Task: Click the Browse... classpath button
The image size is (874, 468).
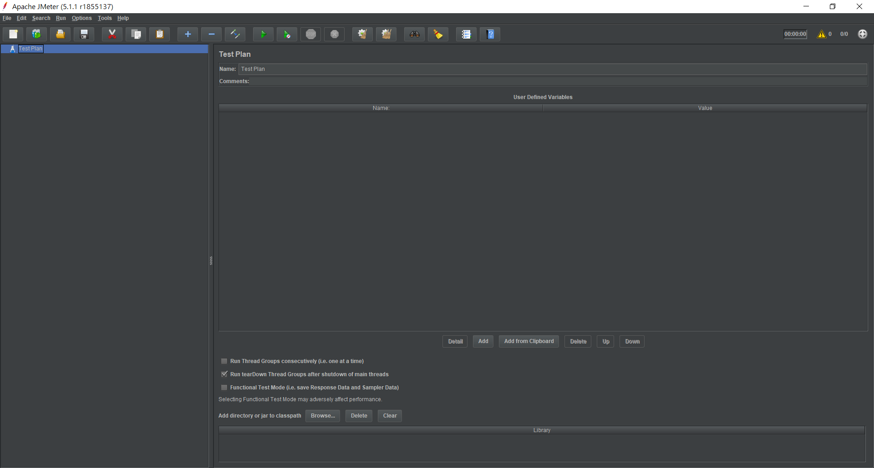Action: coord(322,416)
